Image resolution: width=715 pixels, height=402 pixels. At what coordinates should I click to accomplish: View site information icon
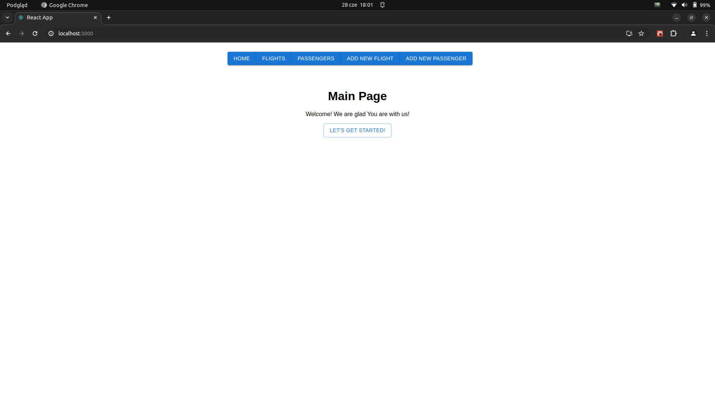pos(51,33)
